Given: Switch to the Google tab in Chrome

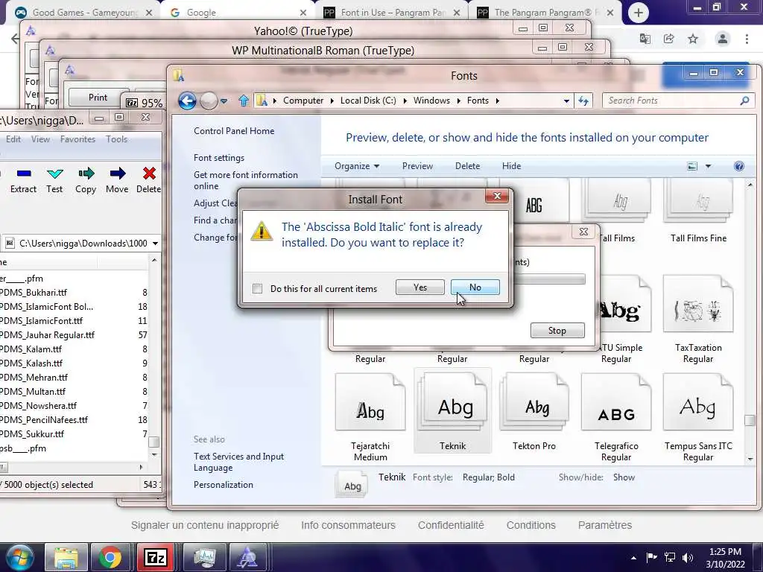Looking at the screenshot, I should tap(238, 13).
